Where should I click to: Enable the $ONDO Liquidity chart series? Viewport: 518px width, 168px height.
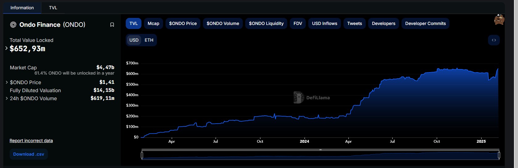tap(266, 23)
